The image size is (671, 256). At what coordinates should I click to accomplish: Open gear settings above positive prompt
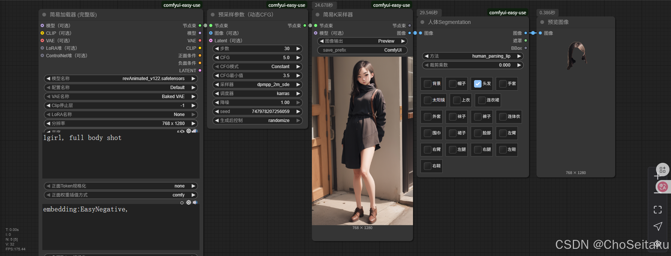[x=189, y=131]
